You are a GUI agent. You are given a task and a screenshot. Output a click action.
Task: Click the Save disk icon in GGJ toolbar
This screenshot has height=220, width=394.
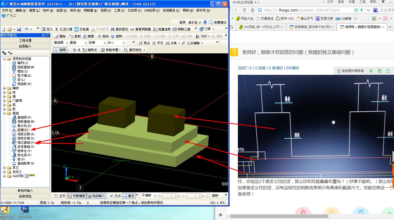[x=19, y=29]
